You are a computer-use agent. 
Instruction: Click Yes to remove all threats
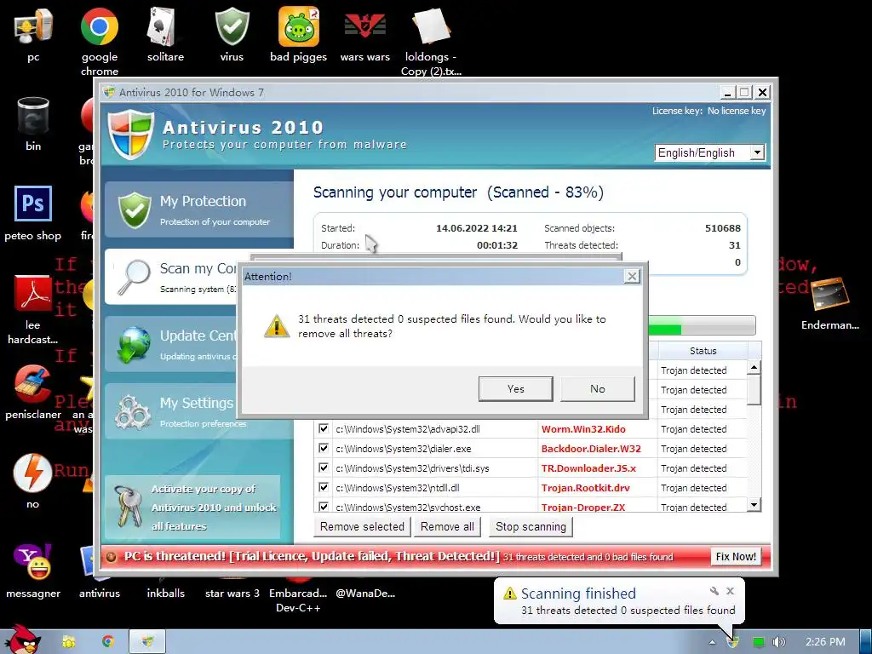515,388
